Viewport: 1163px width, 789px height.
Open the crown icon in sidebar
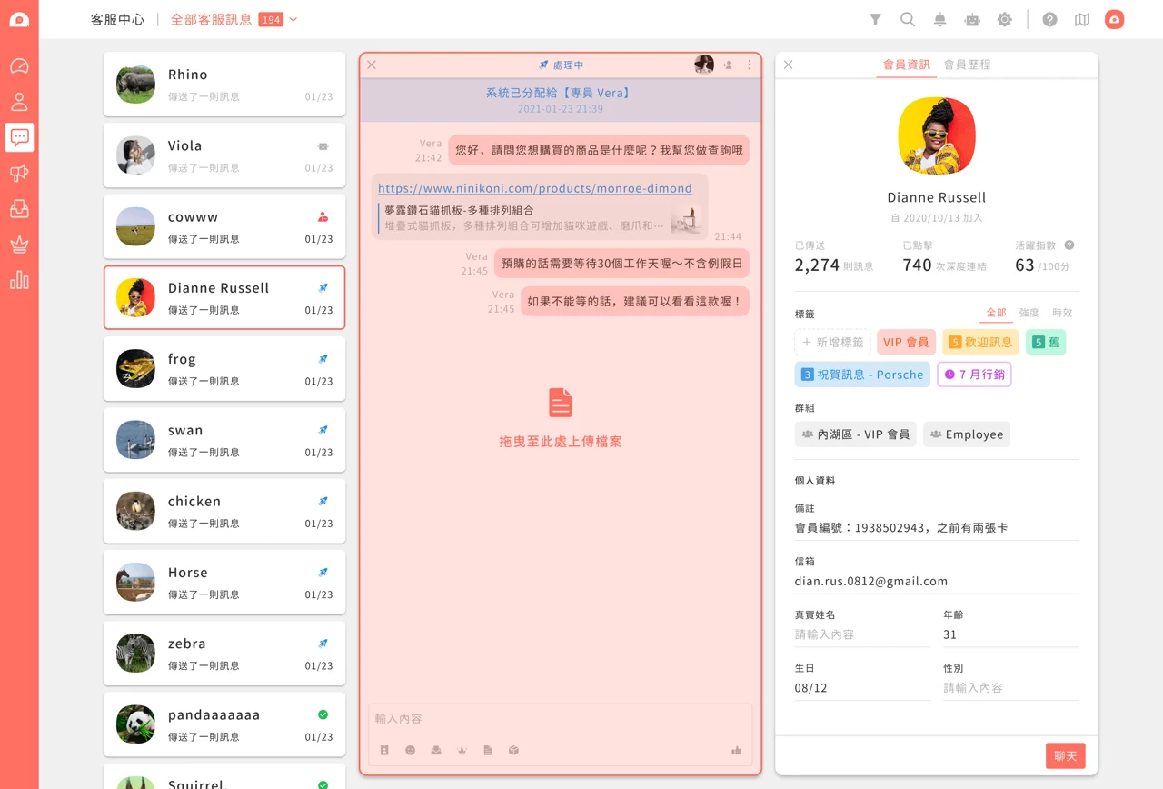pyautogui.click(x=19, y=245)
